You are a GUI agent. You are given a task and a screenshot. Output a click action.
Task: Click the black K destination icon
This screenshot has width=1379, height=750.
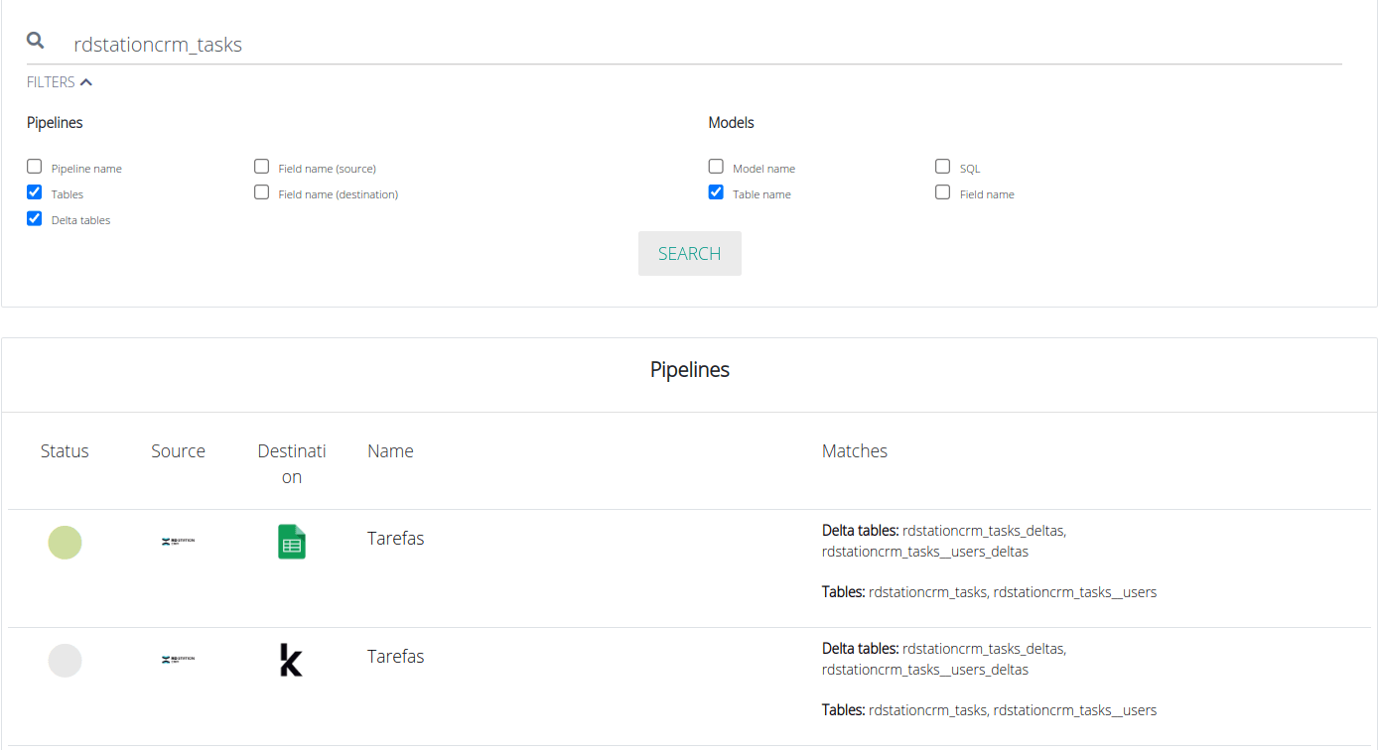pyautogui.click(x=291, y=660)
